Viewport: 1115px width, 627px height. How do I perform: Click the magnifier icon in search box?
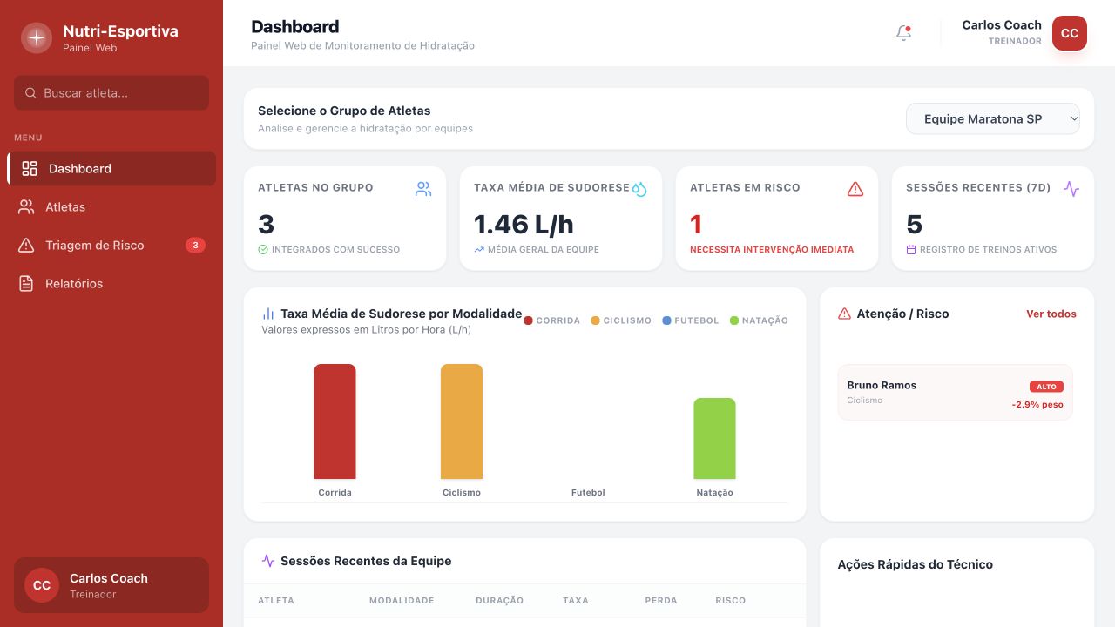pyautogui.click(x=30, y=92)
